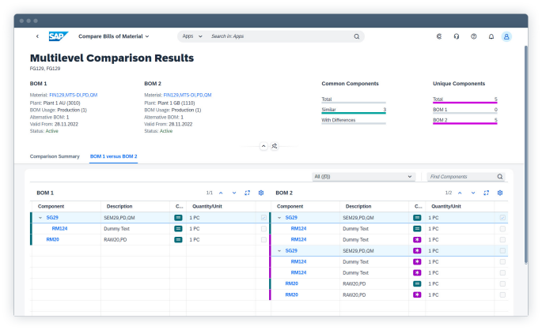The width and height of the screenshot is (542, 330).
Task: Open the user profile avatar
Action: coord(506,36)
